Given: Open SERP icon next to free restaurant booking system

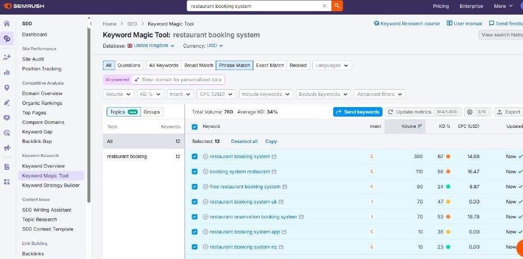Looking at the screenshot, I should tap(285, 187).
